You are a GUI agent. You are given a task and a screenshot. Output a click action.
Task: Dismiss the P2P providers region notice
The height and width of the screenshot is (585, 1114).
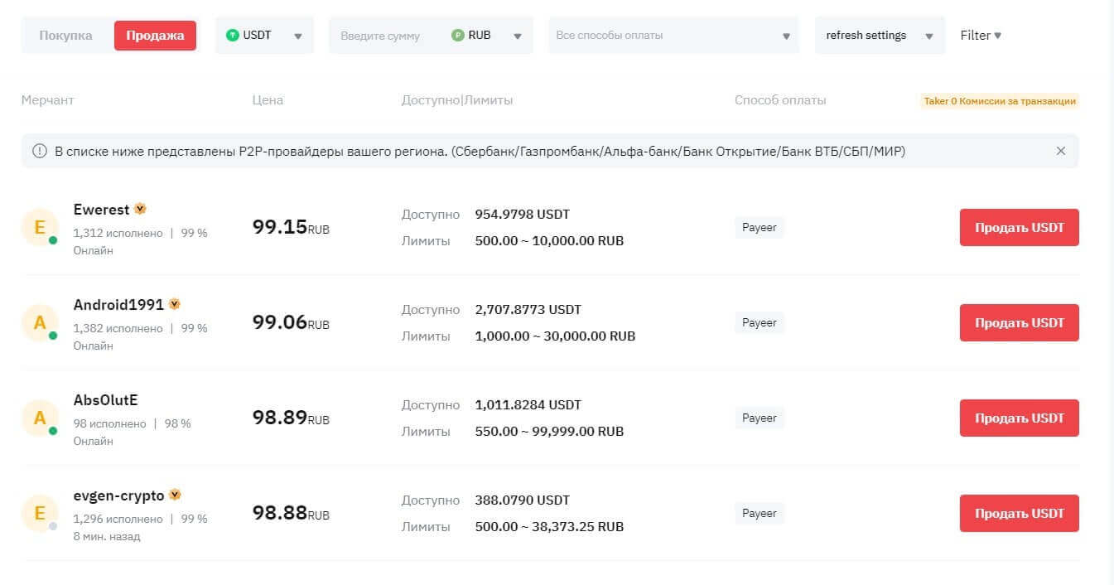(x=1060, y=151)
